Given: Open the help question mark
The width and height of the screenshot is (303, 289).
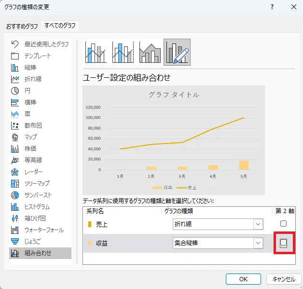Looking at the screenshot, I should coord(272,7).
